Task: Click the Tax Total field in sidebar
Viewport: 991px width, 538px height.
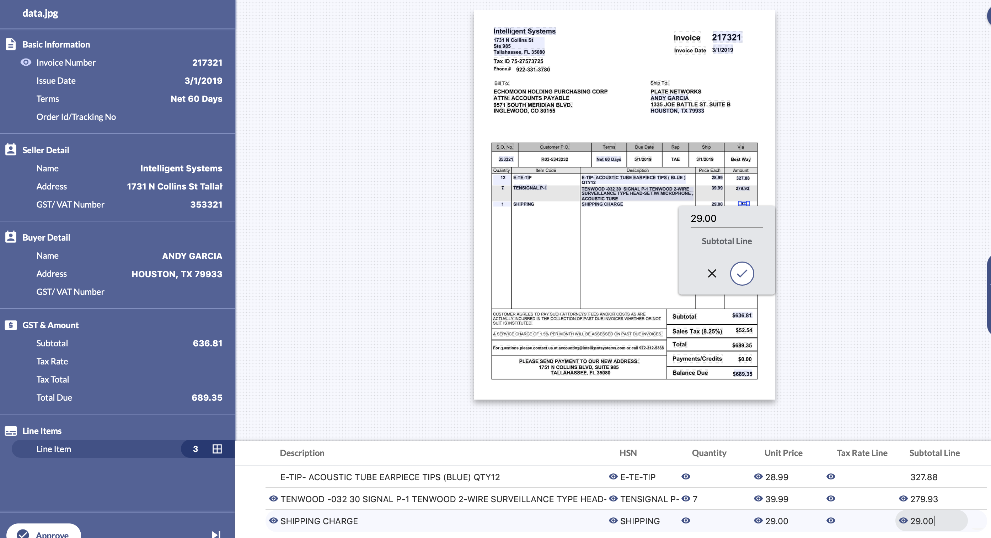Action: pyautogui.click(x=129, y=379)
